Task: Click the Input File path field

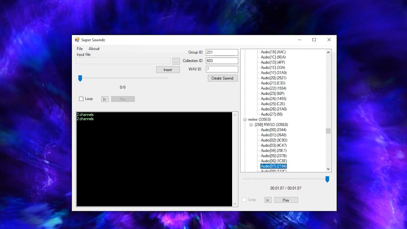Action: pyautogui.click(x=123, y=61)
